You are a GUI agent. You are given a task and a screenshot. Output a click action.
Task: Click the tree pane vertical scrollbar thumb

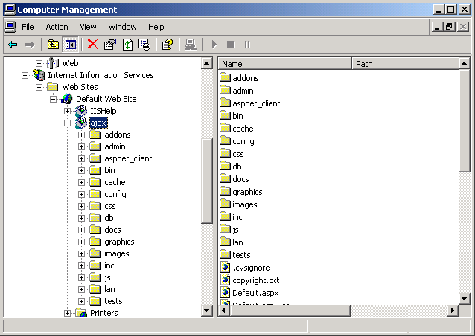click(207, 180)
